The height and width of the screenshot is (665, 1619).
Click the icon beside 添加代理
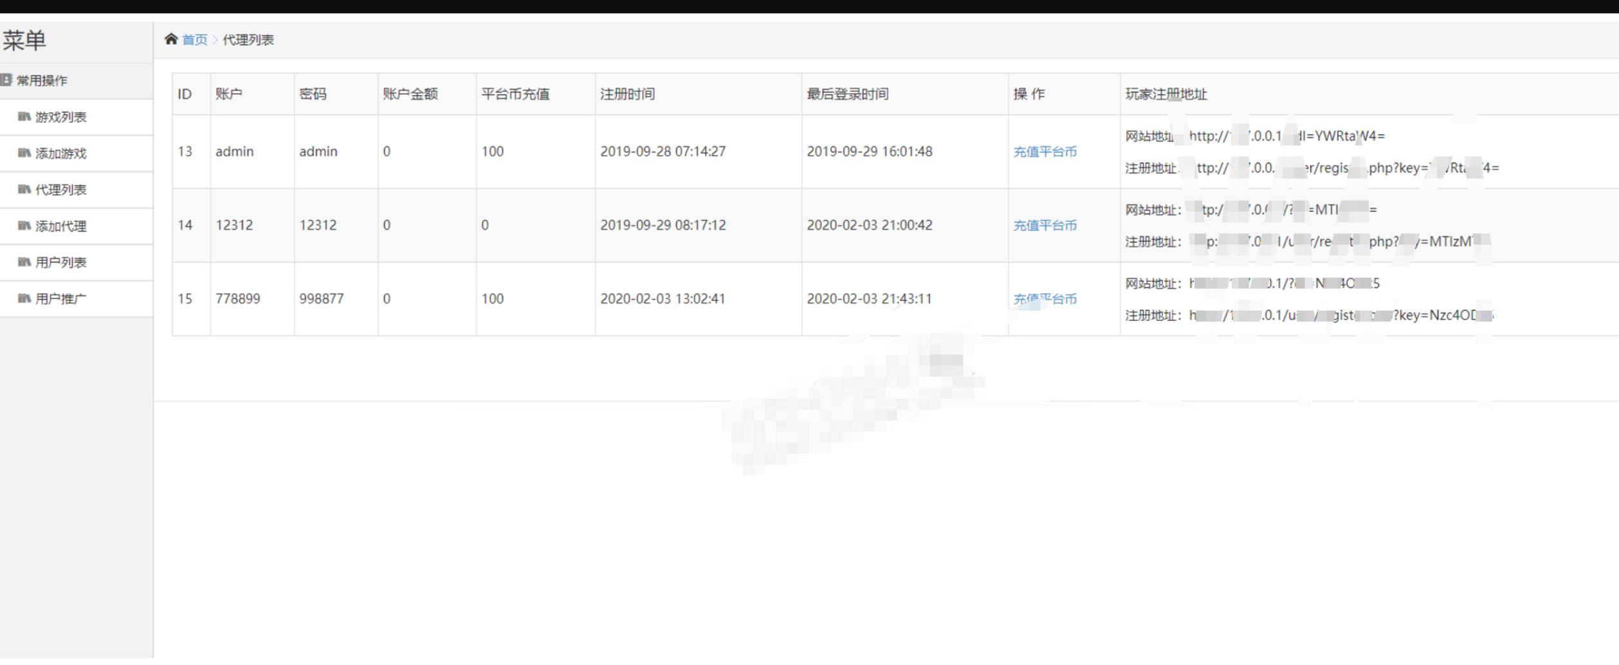pyautogui.click(x=24, y=225)
